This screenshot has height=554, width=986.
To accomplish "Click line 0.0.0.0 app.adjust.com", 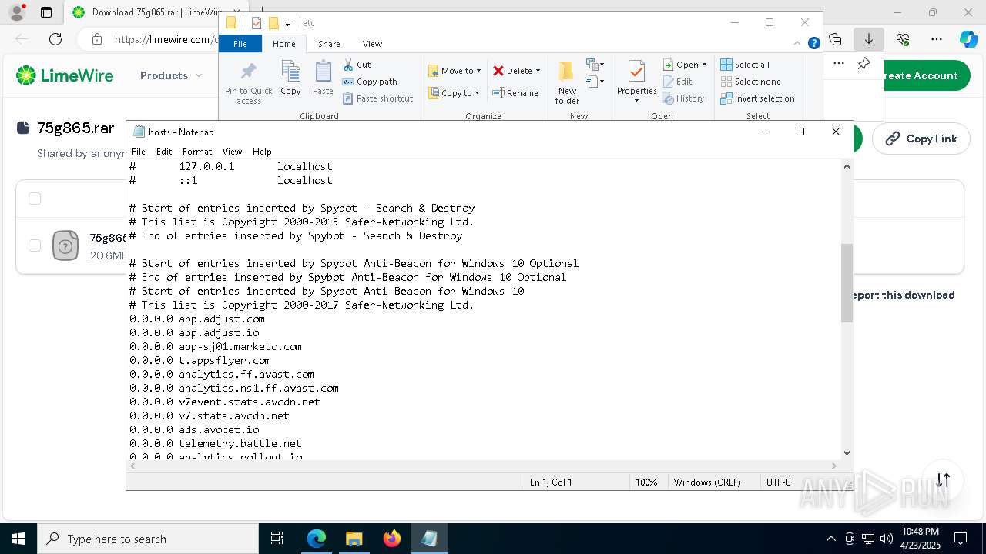I will point(197,319).
